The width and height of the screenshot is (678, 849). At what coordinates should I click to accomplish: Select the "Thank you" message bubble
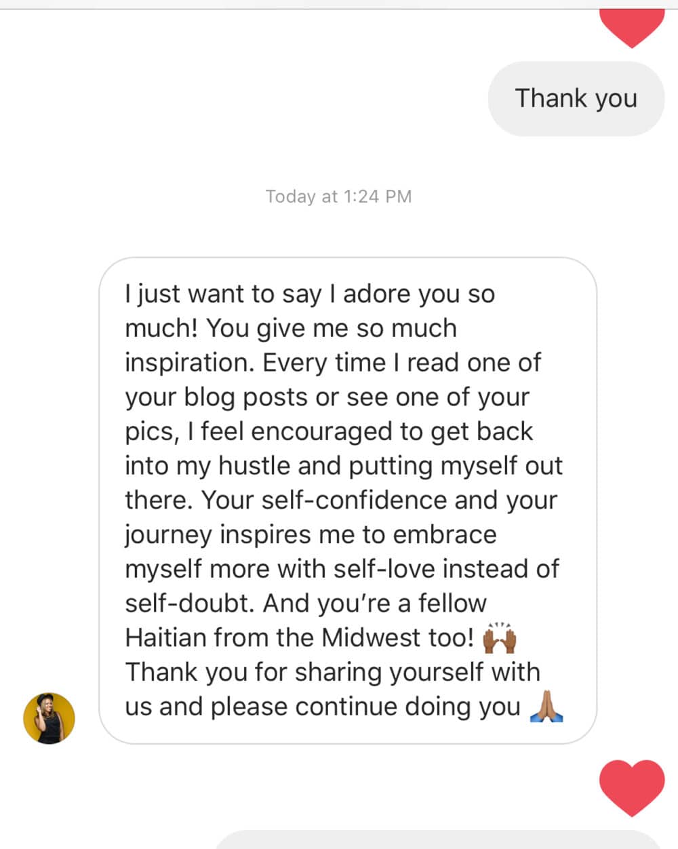[x=576, y=98]
